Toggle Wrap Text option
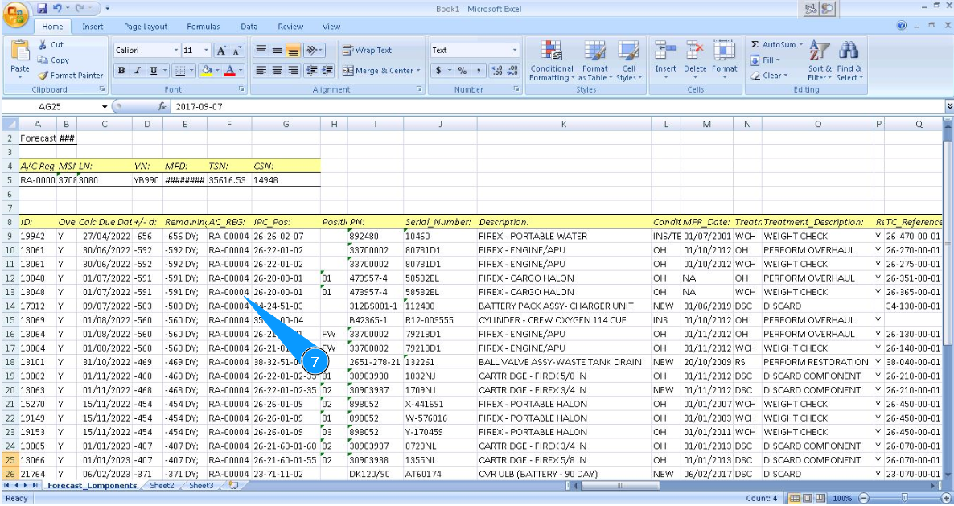Screen dimensions: 954x506 click(x=368, y=50)
